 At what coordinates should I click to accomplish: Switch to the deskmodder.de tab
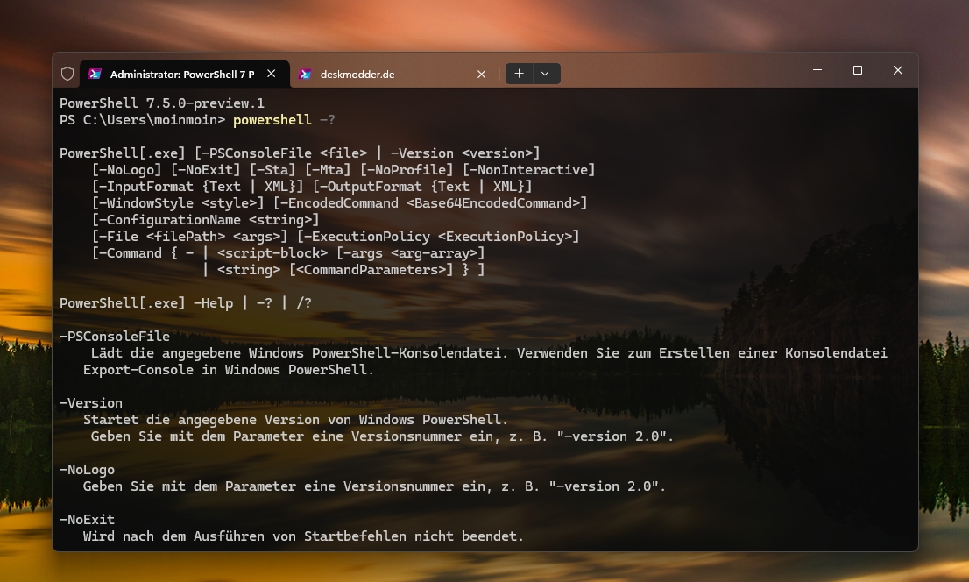click(x=393, y=75)
